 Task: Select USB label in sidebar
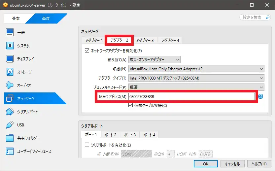(20, 125)
